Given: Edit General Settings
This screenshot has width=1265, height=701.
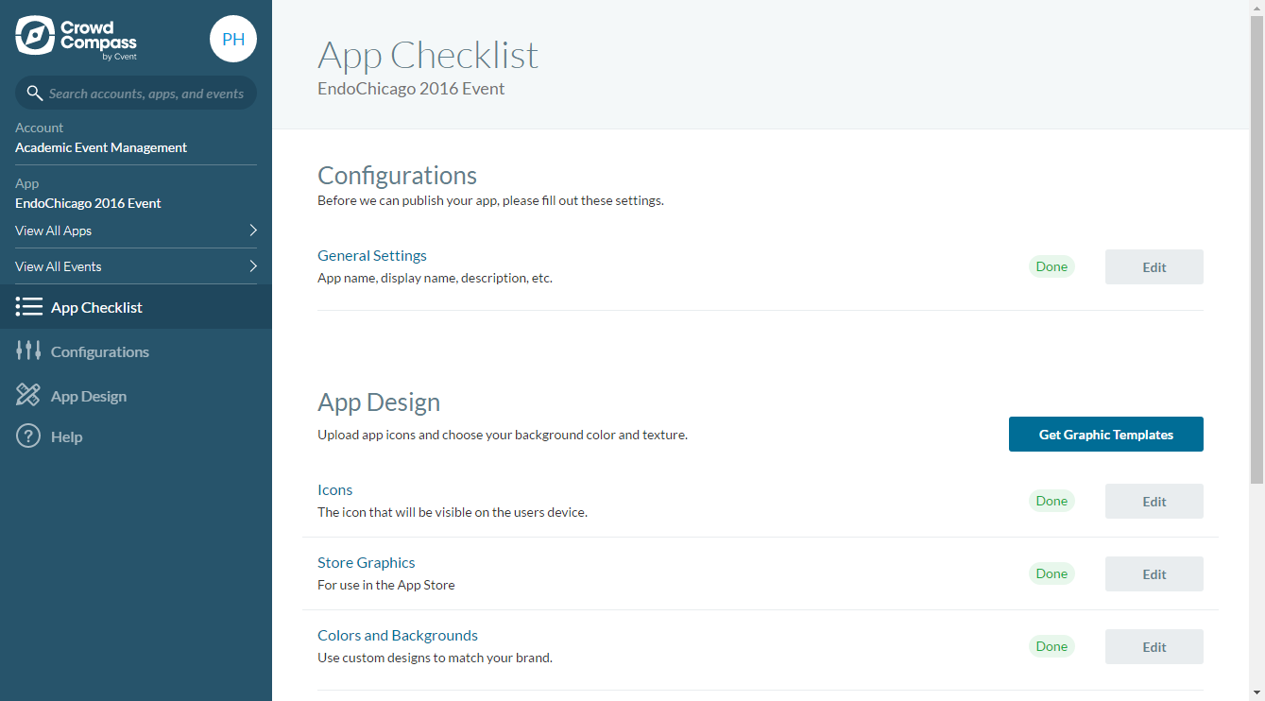Looking at the screenshot, I should pyautogui.click(x=1154, y=267).
